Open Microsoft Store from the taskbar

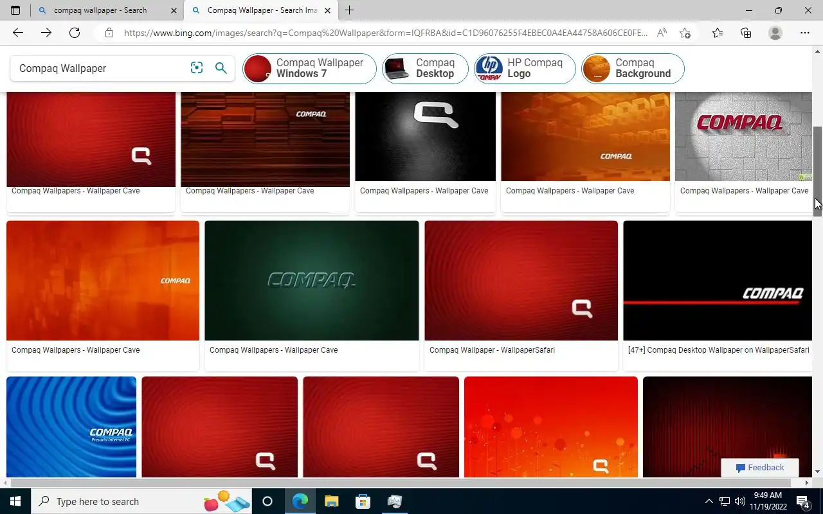[x=363, y=501]
